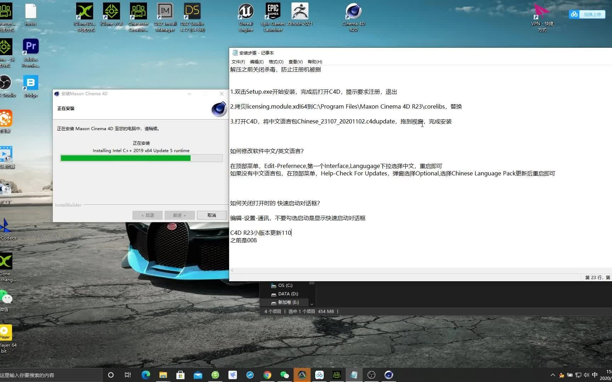The height and width of the screenshot is (382, 612).
Task: Click the Cinema 4D logo in the installer header
Action: coord(219,109)
